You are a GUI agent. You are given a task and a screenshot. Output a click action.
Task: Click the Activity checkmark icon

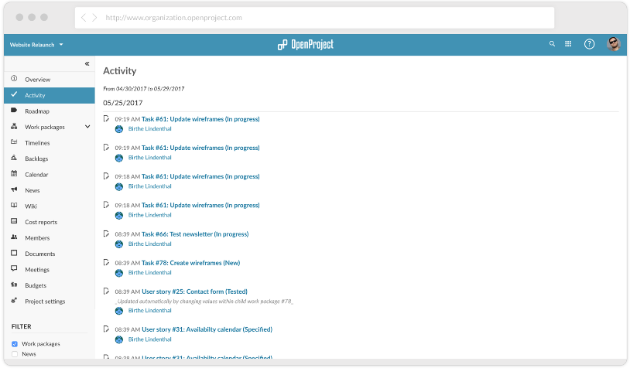click(x=14, y=94)
